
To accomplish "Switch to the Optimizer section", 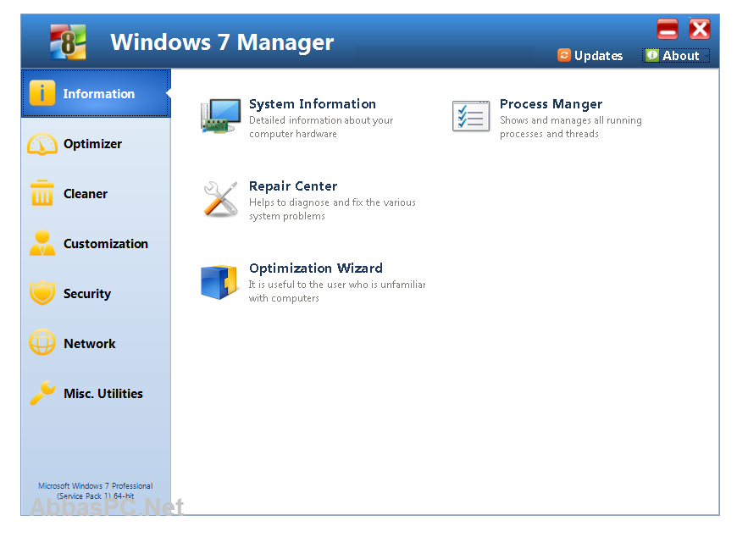I will pyautogui.click(x=96, y=144).
